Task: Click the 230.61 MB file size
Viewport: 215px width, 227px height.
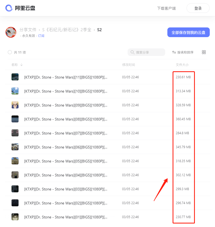Action: pyautogui.click(x=183, y=77)
